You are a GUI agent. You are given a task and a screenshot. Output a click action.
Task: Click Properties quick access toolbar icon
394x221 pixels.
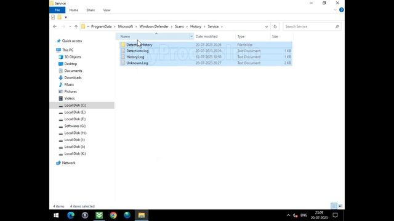53,17
